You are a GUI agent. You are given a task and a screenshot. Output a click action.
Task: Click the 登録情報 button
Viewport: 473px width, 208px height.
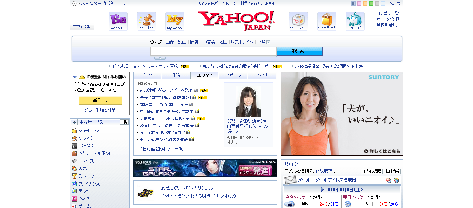pos(393,171)
